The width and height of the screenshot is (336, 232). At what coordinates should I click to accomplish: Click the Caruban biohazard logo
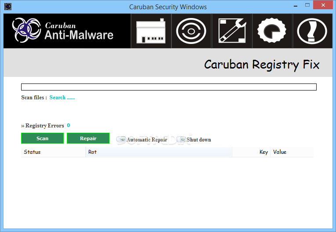point(26,30)
